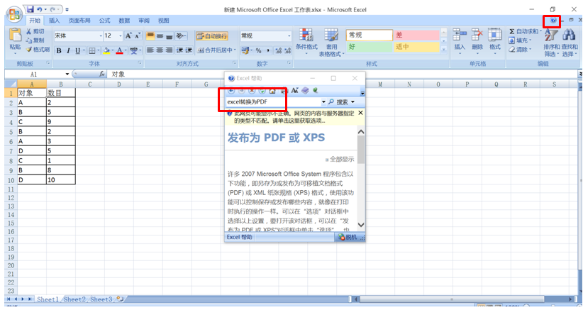The width and height of the screenshot is (583, 310).
Task: Increase font size with large A
Action: (x=128, y=35)
